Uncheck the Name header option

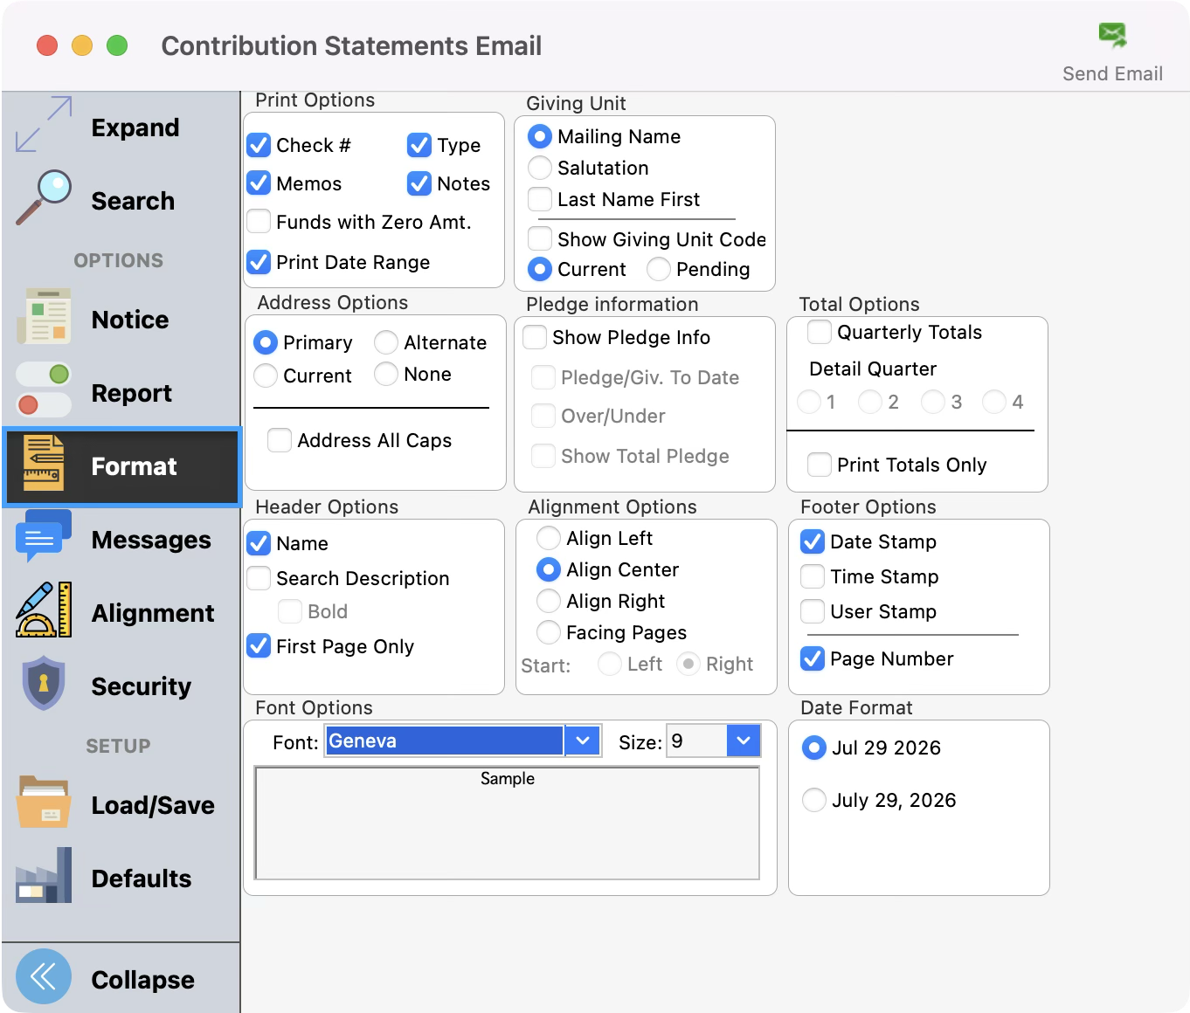pyautogui.click(x=259, y=543)
